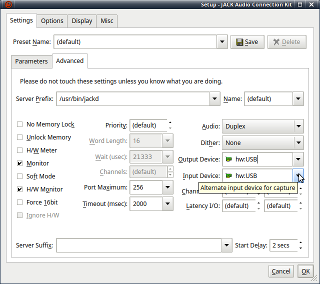The height and width of the screenshot is (284, 320).
Task: Enable the H/W Meter checkbox
Action: (x=19, y=150)
